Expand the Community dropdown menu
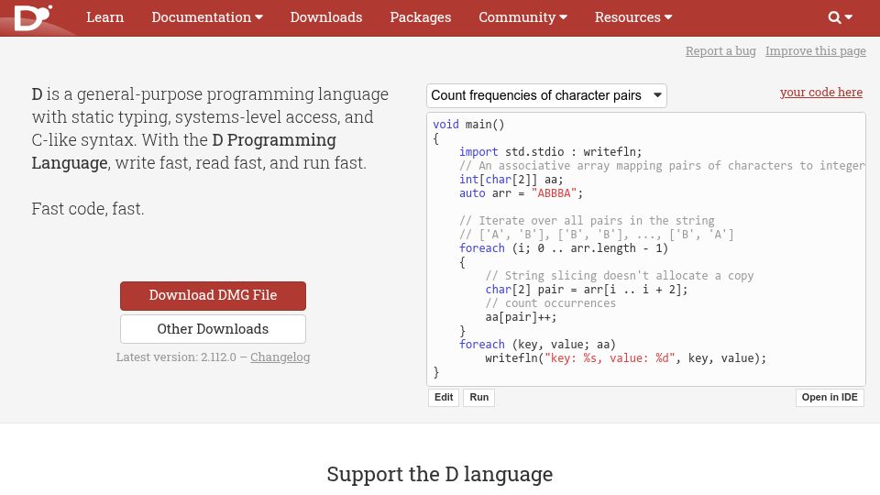Image resolution: width=880 pixels, height=495 pixels. 522,17
